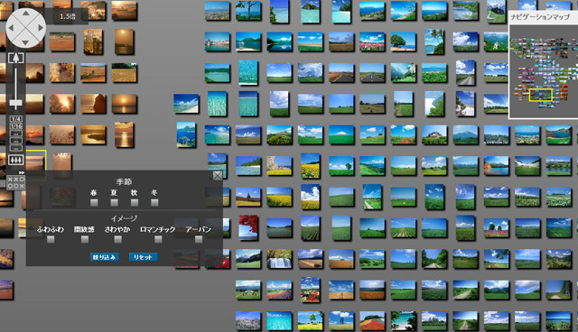Click the fit-to-view icon above the zoom slider

[x=16, y=58]
